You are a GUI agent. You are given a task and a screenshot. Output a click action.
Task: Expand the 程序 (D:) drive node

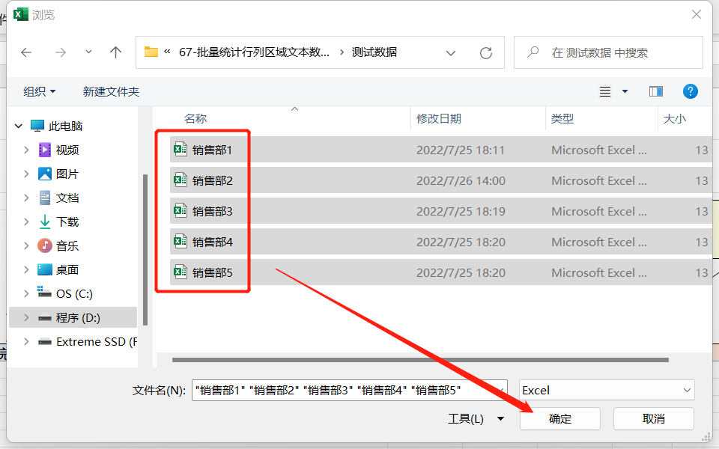26,317
